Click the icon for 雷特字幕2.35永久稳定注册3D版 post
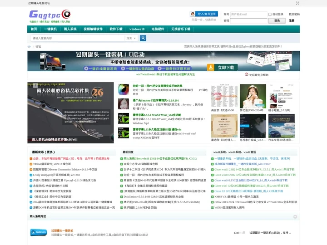 [124, 133]
